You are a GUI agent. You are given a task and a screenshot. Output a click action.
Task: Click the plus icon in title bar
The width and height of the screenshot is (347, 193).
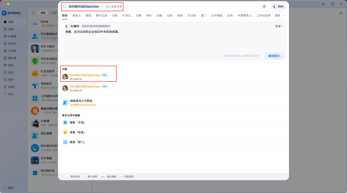pyautogui.click(x=341, y=4)
